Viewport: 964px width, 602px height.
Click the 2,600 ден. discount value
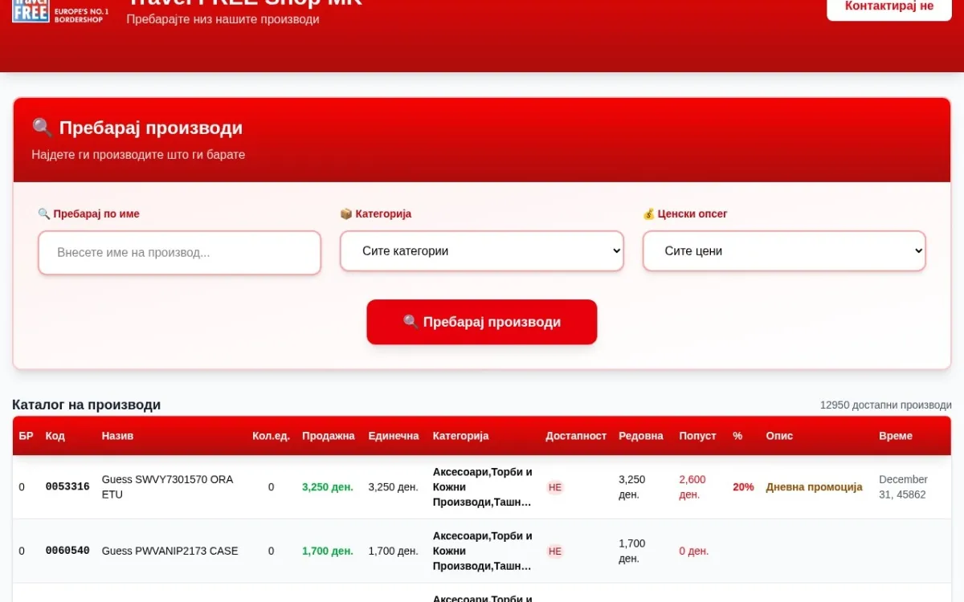click(x=692, y=486)
